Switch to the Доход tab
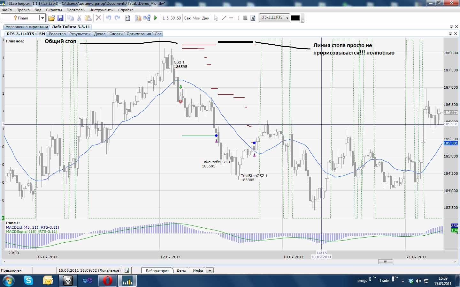This screenshot has height=287, width=460. coord(100,34)
